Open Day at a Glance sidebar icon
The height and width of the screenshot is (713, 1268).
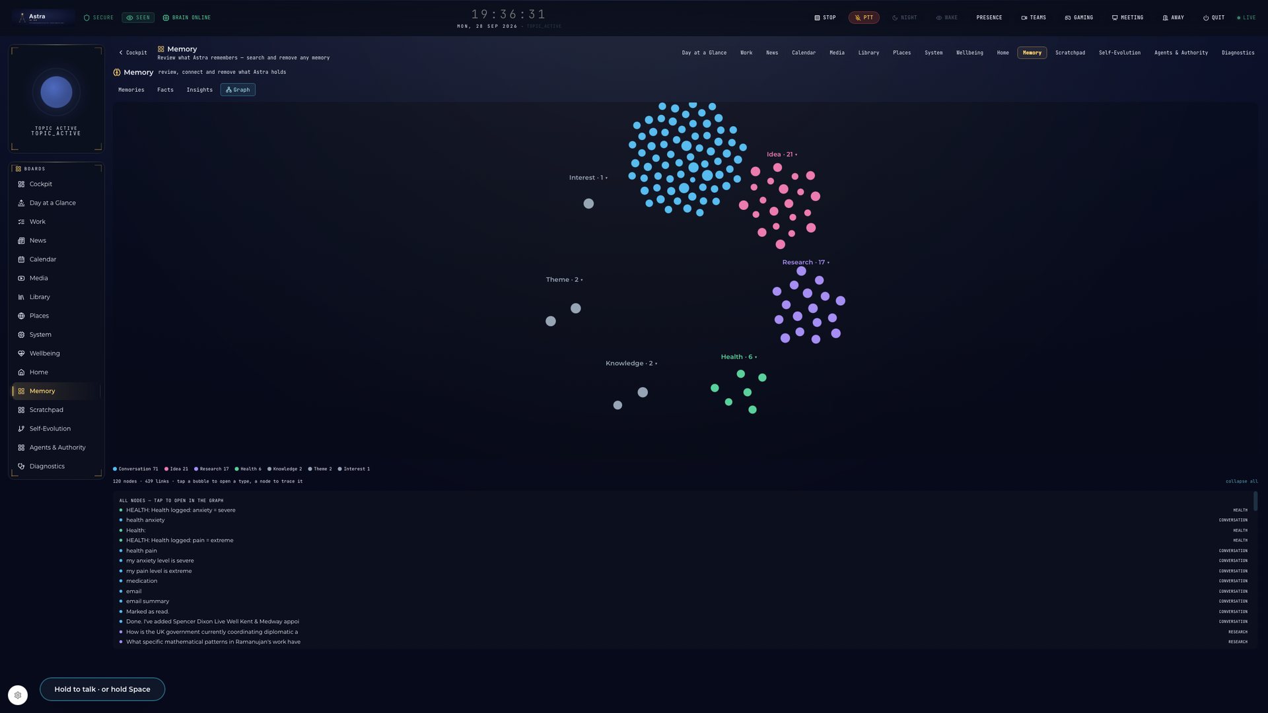coord(21,203)
